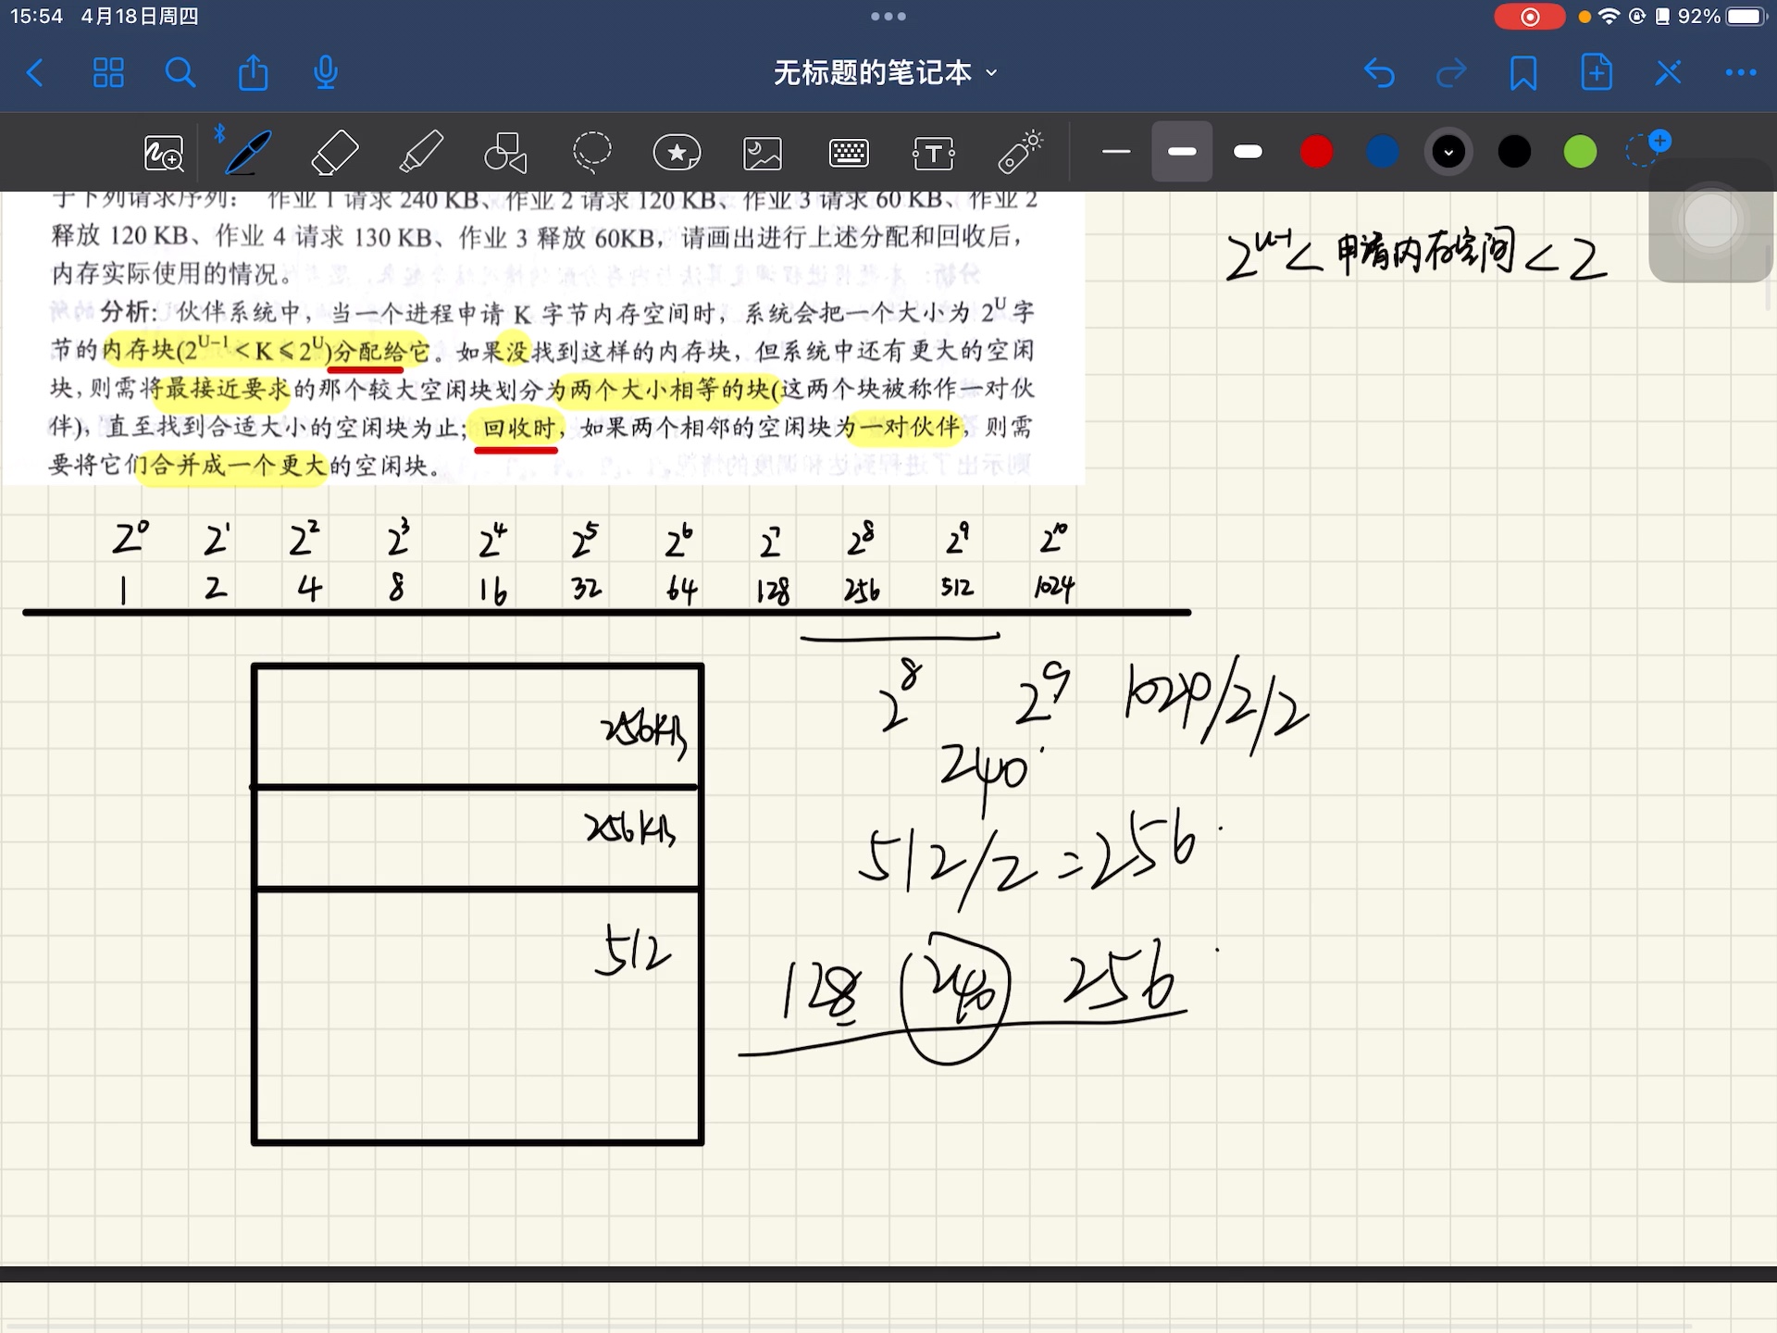Select the zoom window writing tool

(164, 153)
